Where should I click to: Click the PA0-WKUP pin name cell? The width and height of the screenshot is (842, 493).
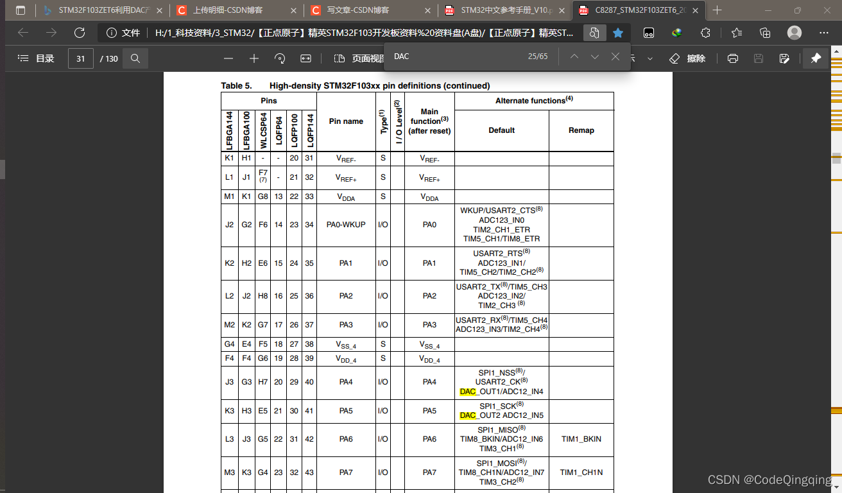[x=346, y=225]
